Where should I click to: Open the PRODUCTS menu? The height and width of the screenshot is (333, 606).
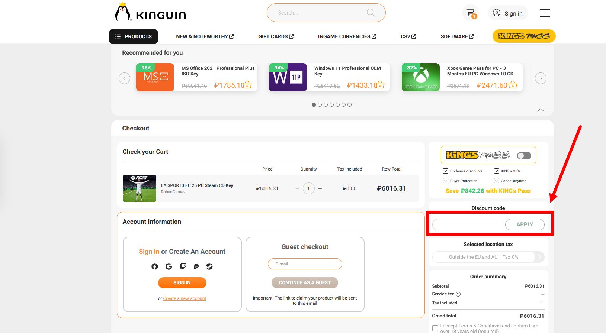[x=134, y=36]
